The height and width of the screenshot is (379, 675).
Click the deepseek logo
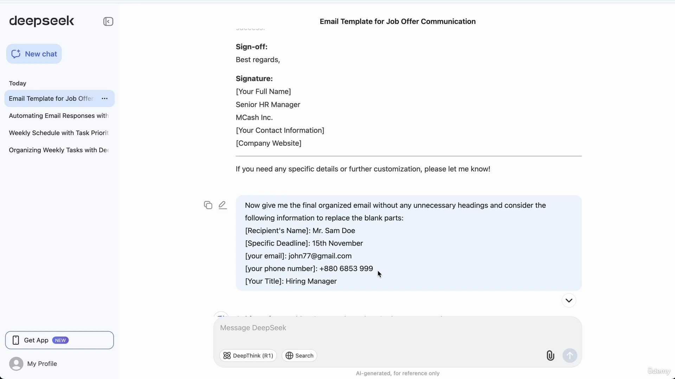pos(41,21)
